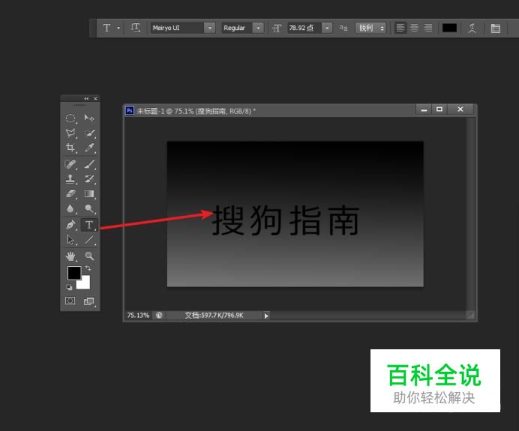This screenshot has height=431, width=519.
Task: Reset default foreground and background colors
Action: (69, 287)
